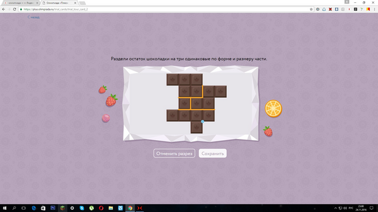Open Minecraft grass block taskbar icon

coord(63,208)
